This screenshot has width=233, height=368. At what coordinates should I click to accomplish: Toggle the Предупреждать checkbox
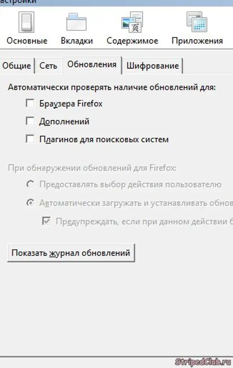point(47,221)
